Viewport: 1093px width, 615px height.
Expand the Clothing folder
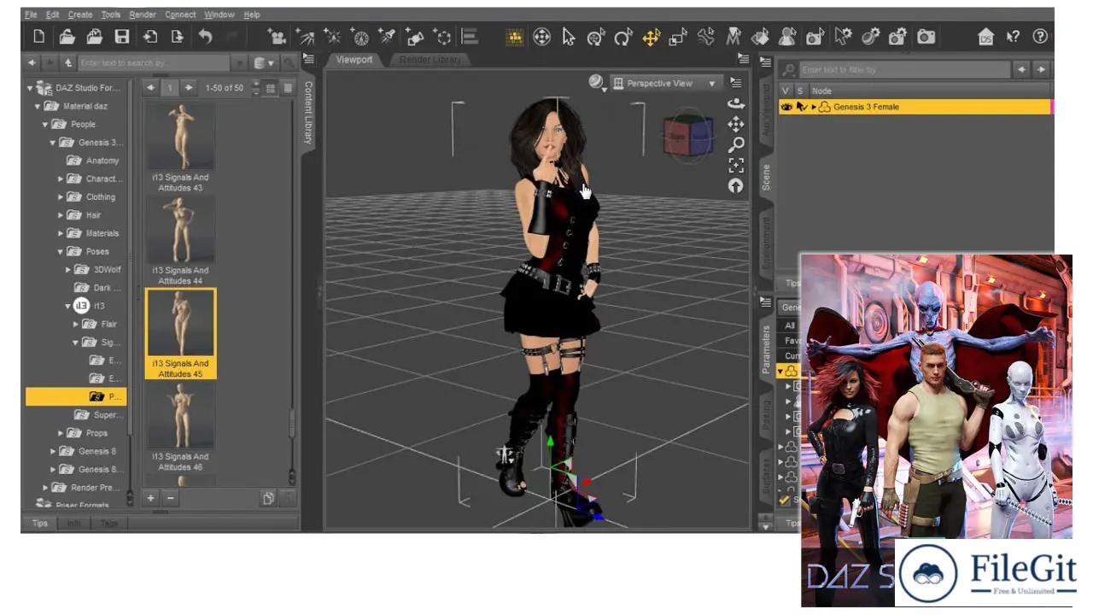coord(61,197)
